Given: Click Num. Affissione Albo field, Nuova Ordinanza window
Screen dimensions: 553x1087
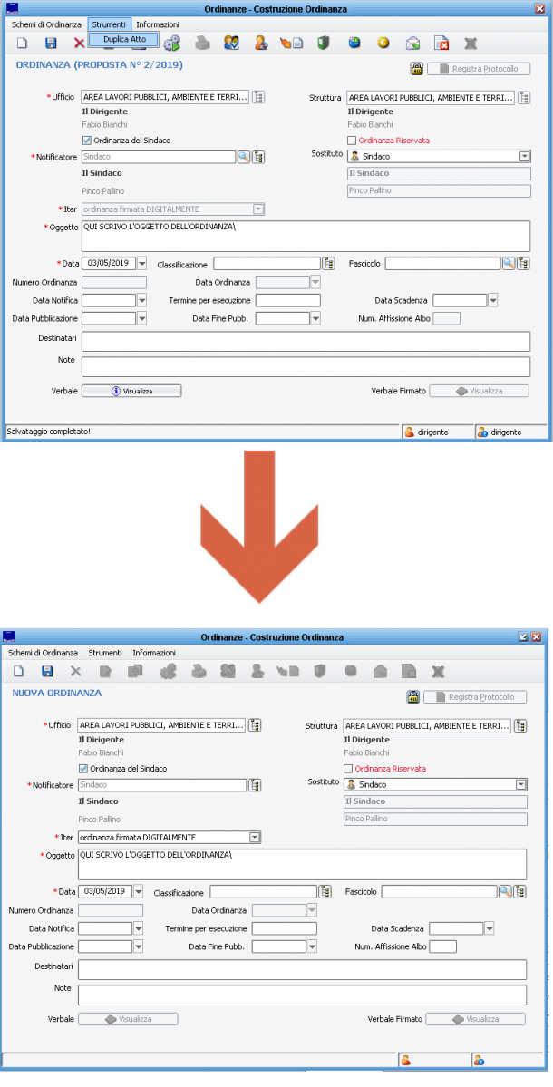Looking at the screenshot, I should tap(442, 946).
